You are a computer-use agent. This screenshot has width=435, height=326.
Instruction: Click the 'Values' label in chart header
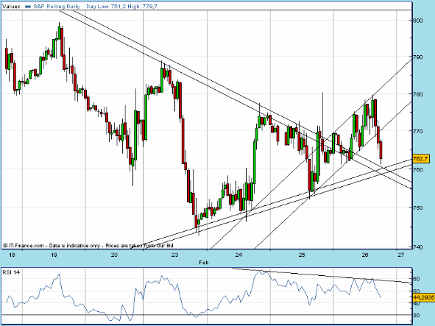coord(11,7)
